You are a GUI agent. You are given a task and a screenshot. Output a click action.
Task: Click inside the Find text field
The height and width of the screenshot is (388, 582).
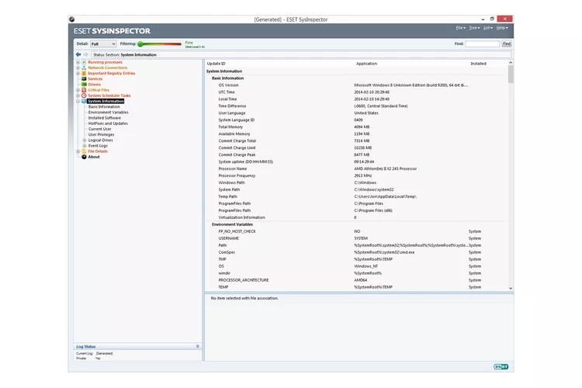click(x=482, y=44)
